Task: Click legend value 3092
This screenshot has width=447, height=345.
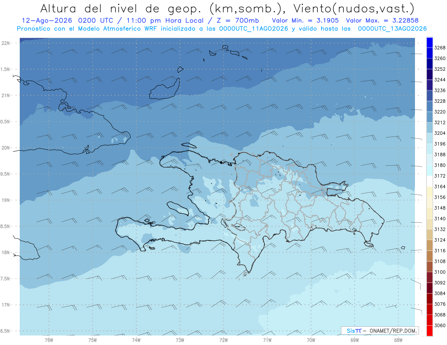Action: pos(440,283)
